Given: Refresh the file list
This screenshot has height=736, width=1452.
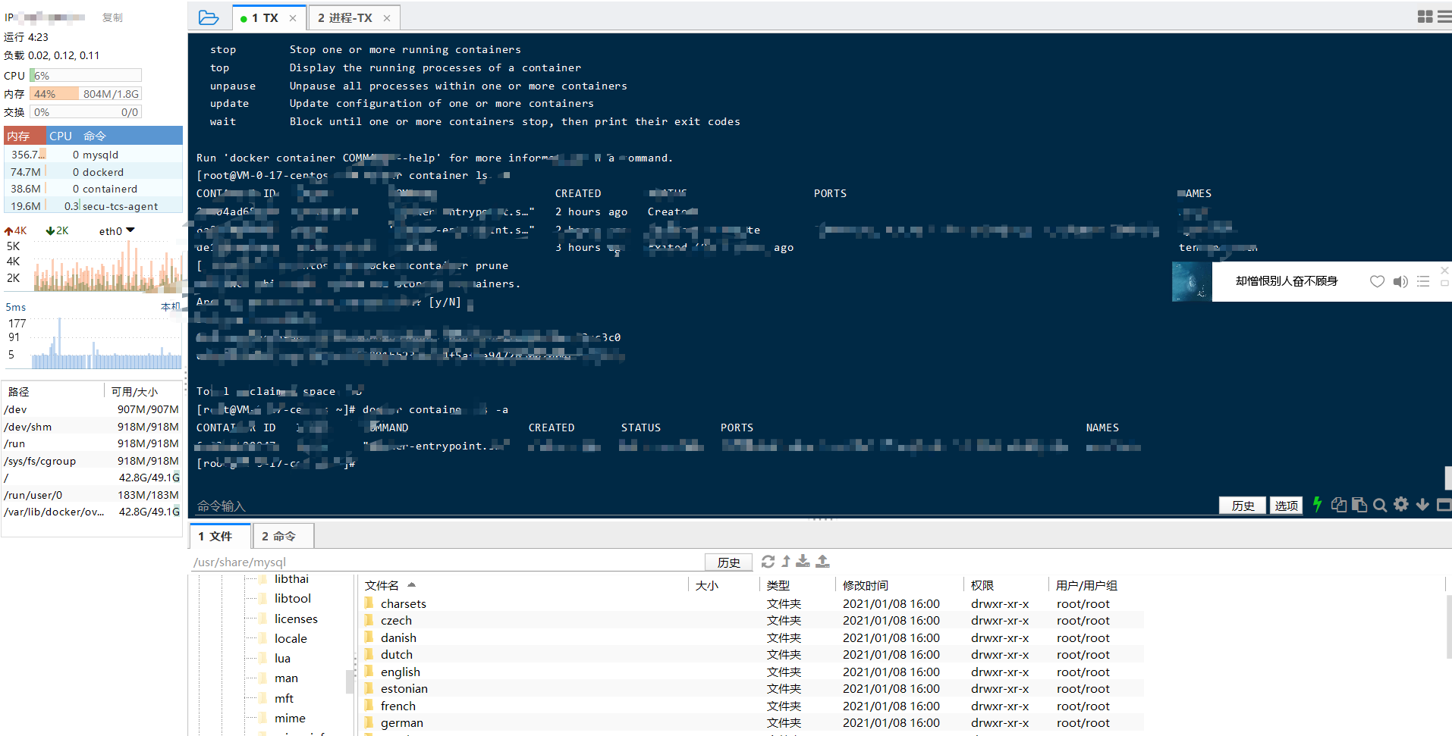Looking at the screenshot, I should click(x=768, y=562).
